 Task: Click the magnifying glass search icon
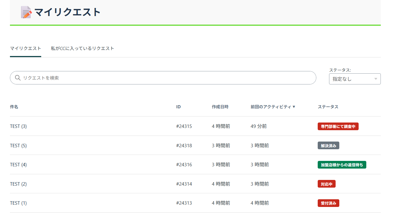(x=18, y=78)
